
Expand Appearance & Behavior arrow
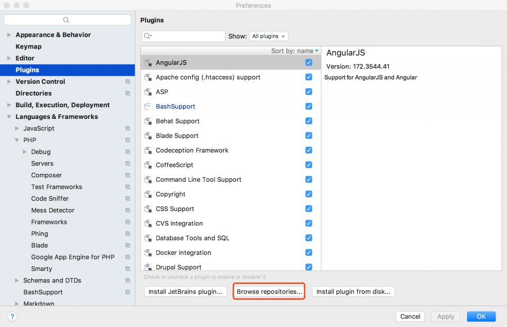[9, 35]
